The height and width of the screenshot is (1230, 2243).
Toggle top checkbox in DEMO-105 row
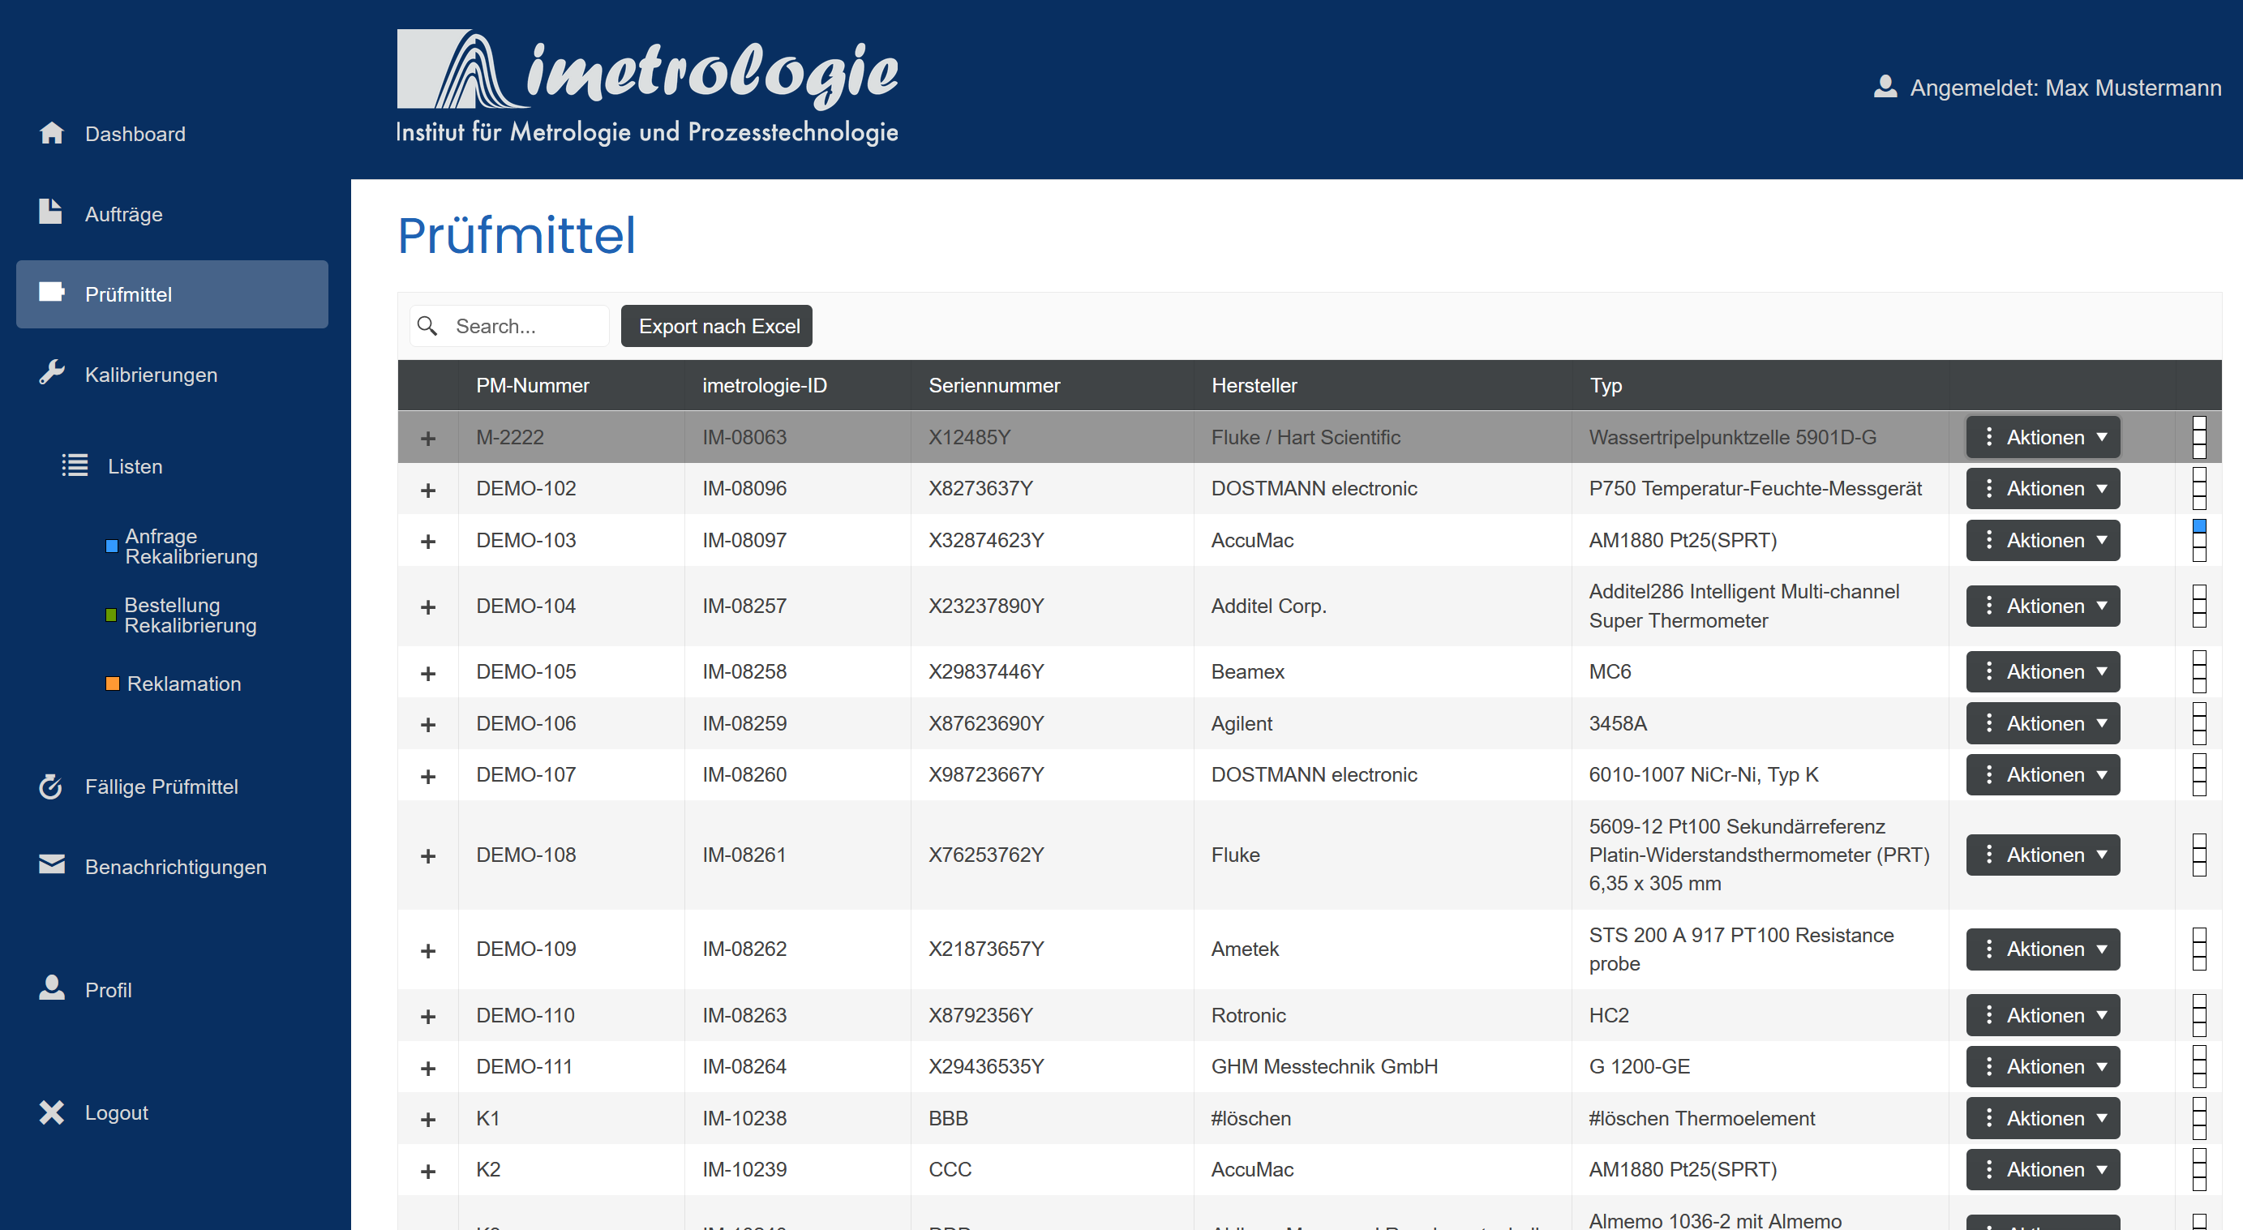pyautogui.click(x=2198, y=658)
